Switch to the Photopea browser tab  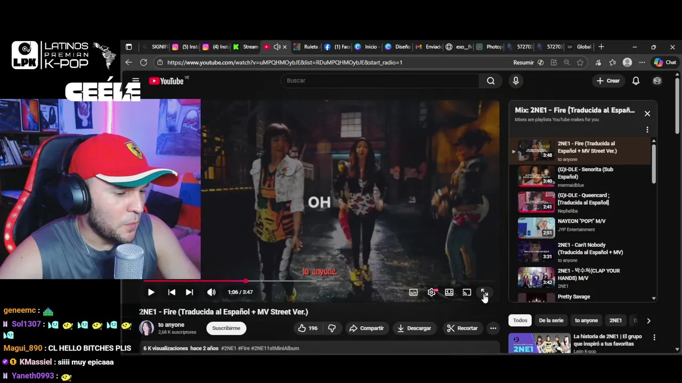(489, 47)
